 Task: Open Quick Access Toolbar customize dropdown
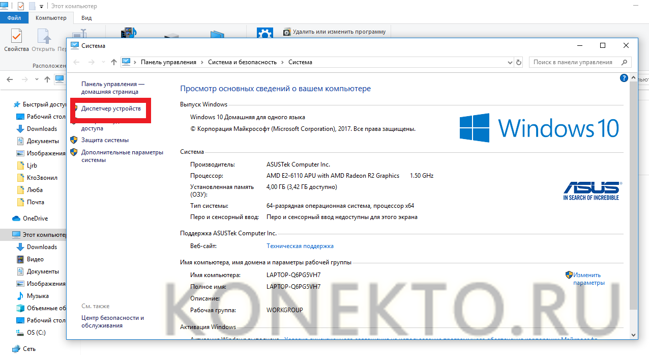click(41, 7)
